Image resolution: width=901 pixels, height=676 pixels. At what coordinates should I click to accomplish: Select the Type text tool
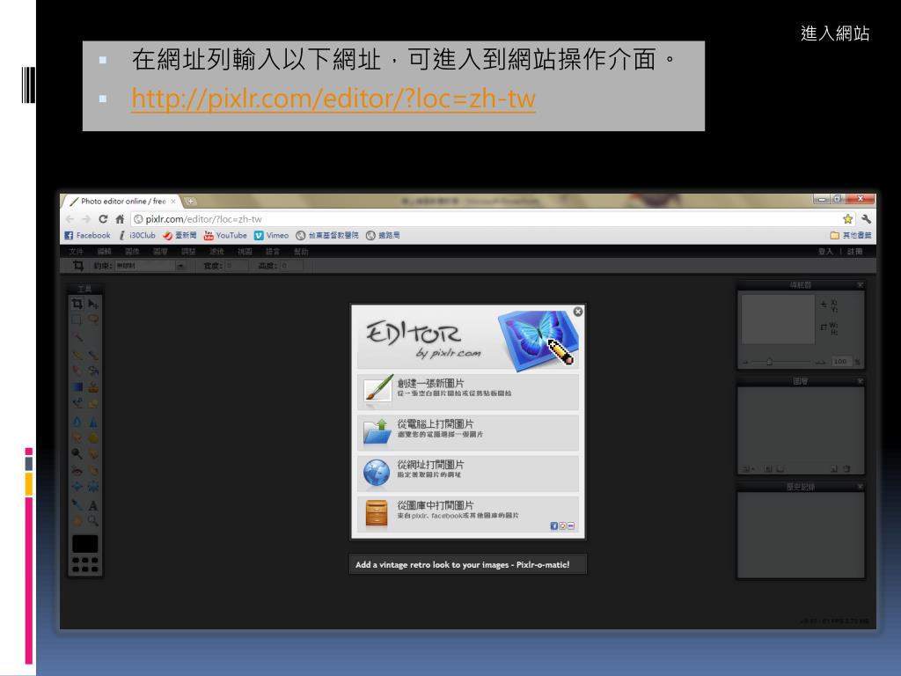[x=93, y=506]
